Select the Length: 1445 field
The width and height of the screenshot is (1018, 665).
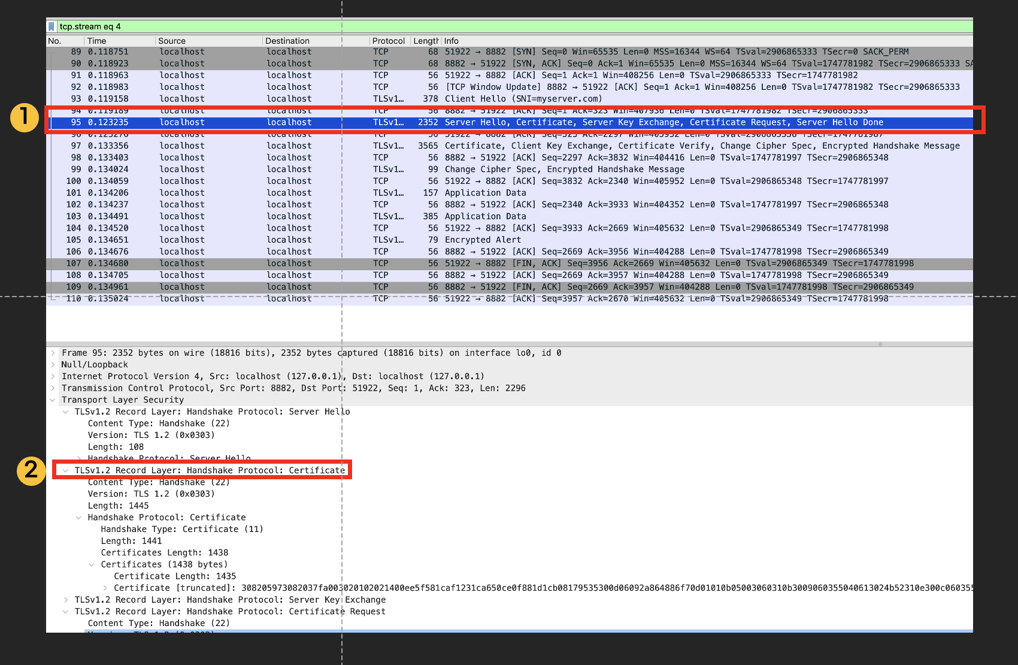118,506
